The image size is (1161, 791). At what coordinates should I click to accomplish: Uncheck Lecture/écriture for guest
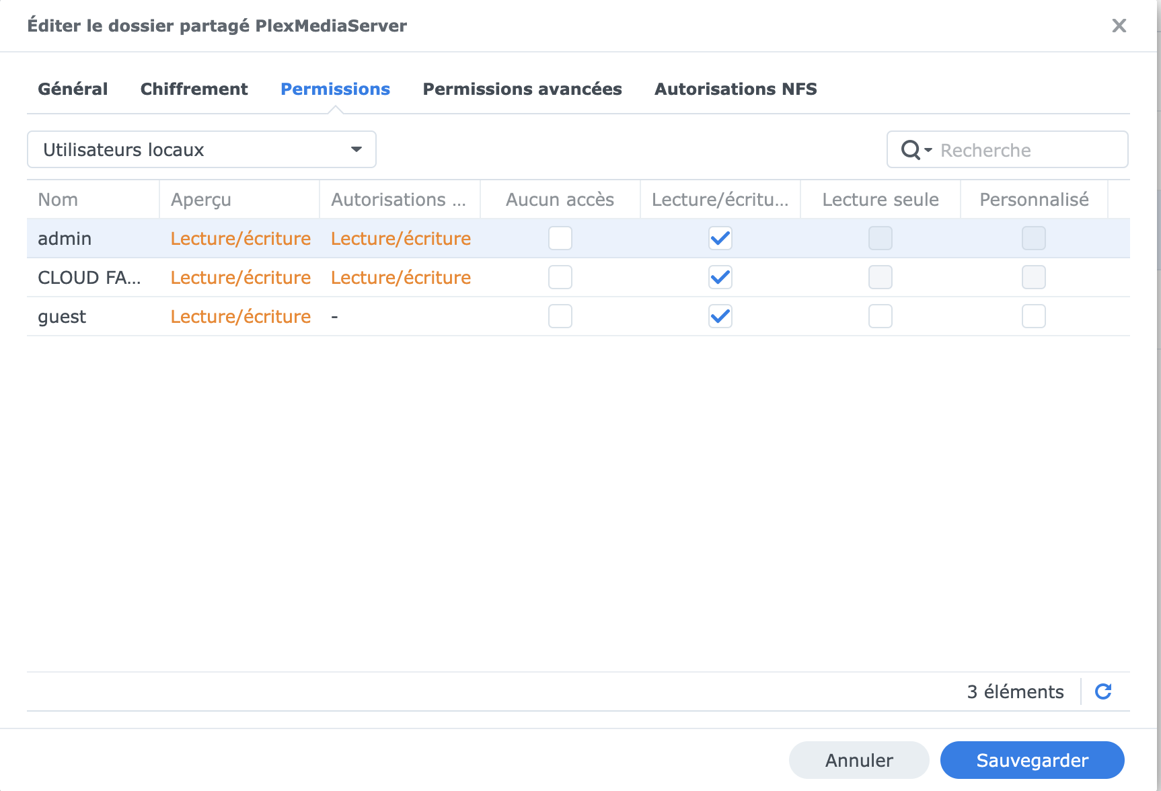[x=720, y=316]
